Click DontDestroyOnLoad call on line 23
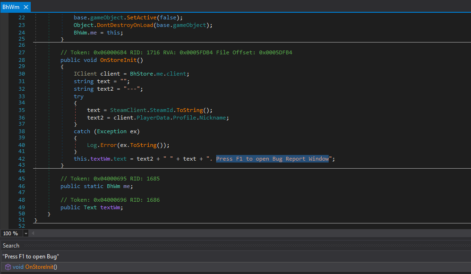This screenshot has height=274, width=471. 125,25
